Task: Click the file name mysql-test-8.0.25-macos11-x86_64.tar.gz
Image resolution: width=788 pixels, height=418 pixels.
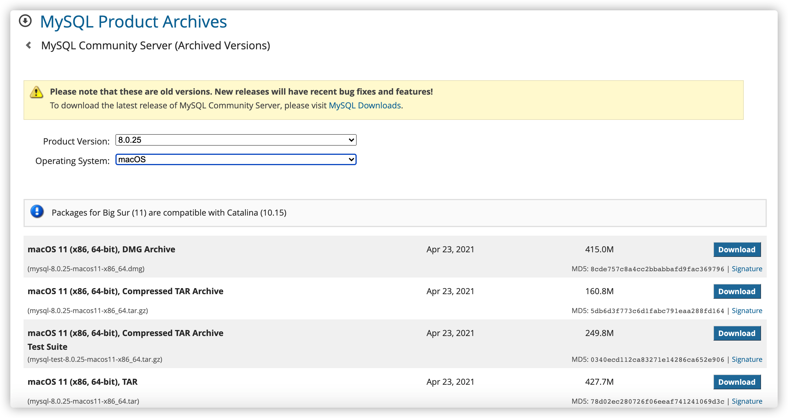Action: click(95, 360)
